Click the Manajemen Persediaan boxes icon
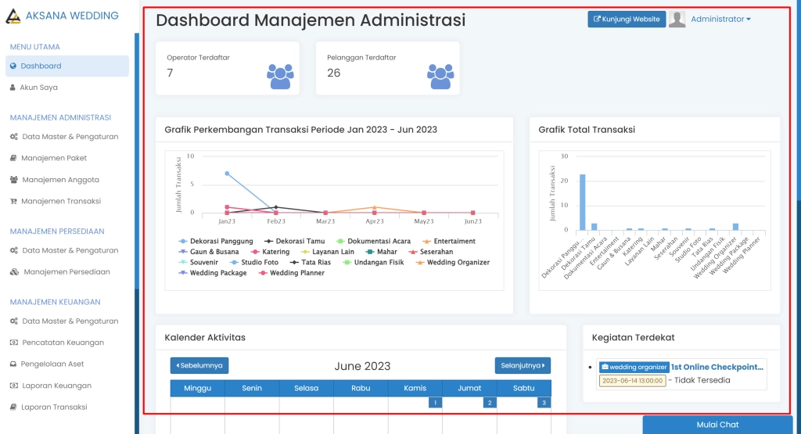 (x=14, y=272)
